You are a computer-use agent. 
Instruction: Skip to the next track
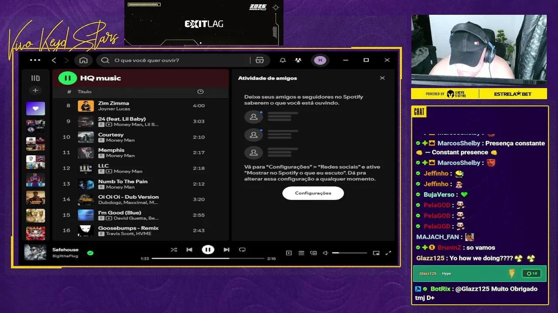coord(226,250)
